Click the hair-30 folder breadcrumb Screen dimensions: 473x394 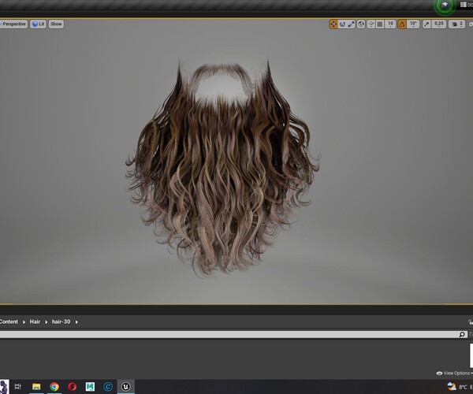(x=61, y=322)
